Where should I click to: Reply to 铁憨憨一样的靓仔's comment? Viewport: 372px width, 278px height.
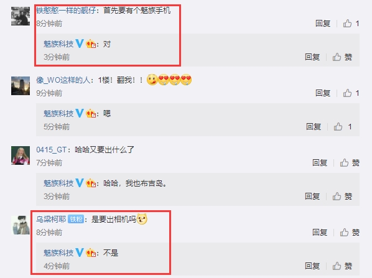[323, 24]
